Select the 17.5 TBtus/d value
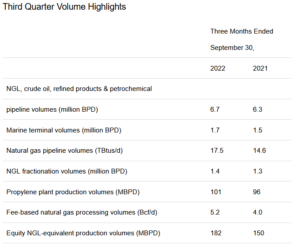 pyautogui.click(x=217, y=151)
